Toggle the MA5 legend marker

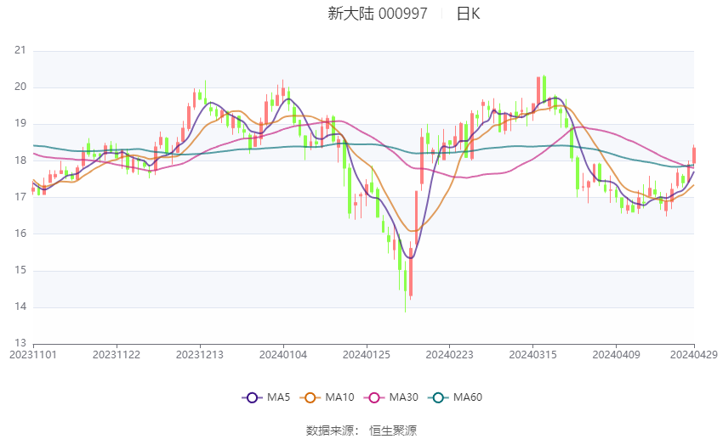pos(252,397)
